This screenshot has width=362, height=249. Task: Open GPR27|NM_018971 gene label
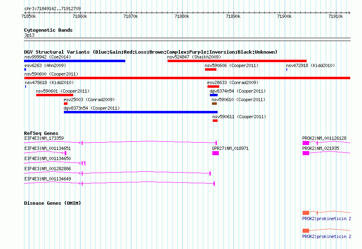click(x=230, y=148)
